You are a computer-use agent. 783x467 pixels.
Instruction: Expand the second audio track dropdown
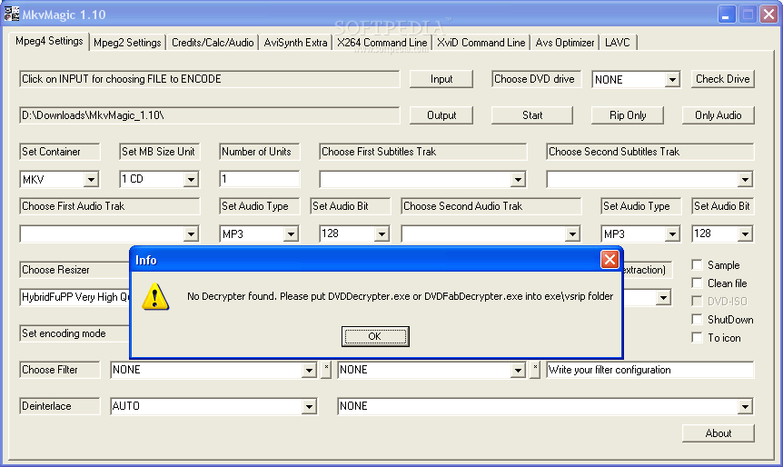pyautogui.click(x=572, y=233)
